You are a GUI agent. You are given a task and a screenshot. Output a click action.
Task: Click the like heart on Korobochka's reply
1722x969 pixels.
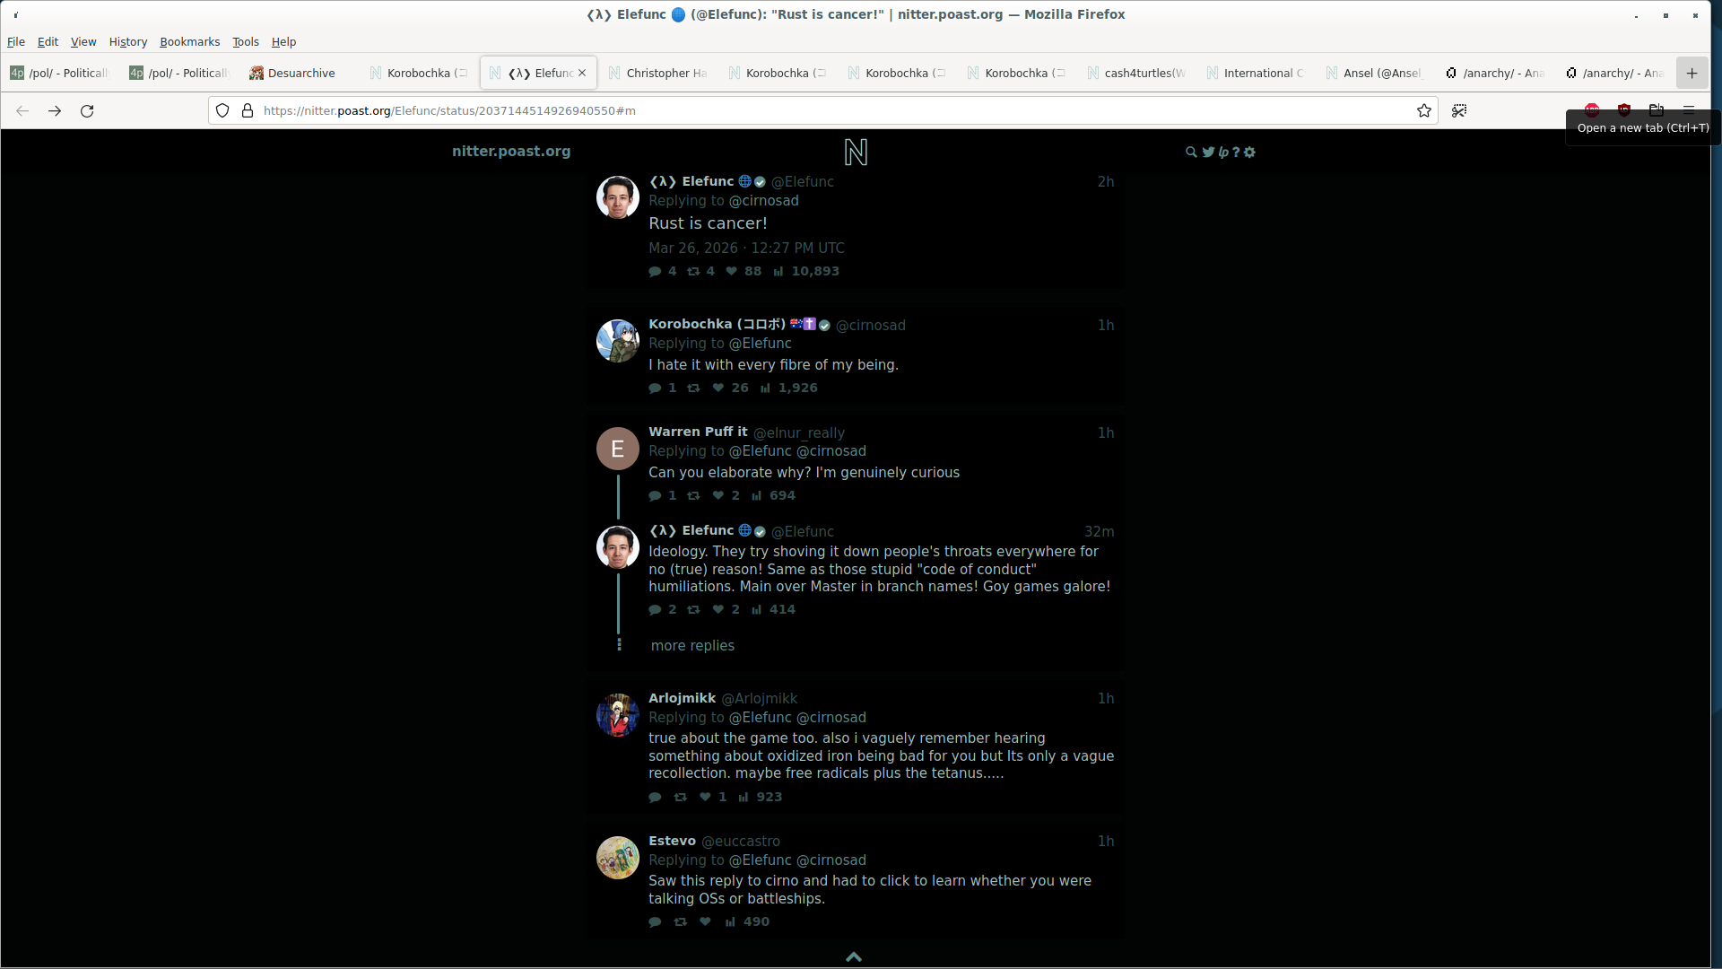pyautogui.click(x=718, y=388)
